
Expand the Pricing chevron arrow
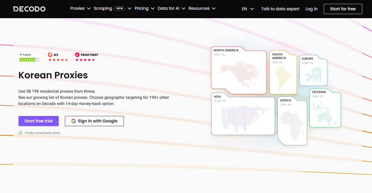[153, 9]
